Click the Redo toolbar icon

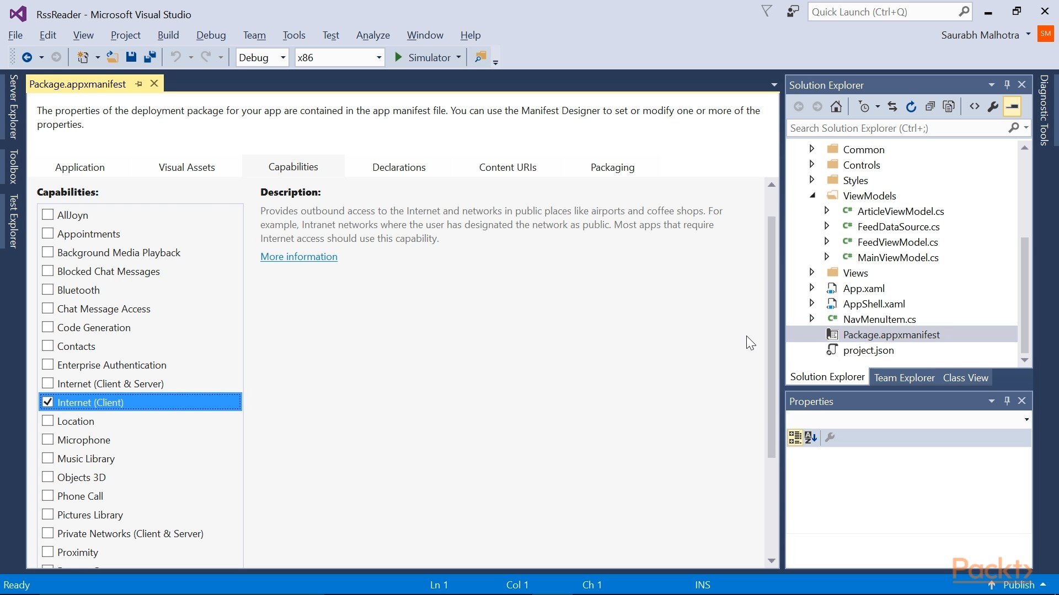[206, 57]
